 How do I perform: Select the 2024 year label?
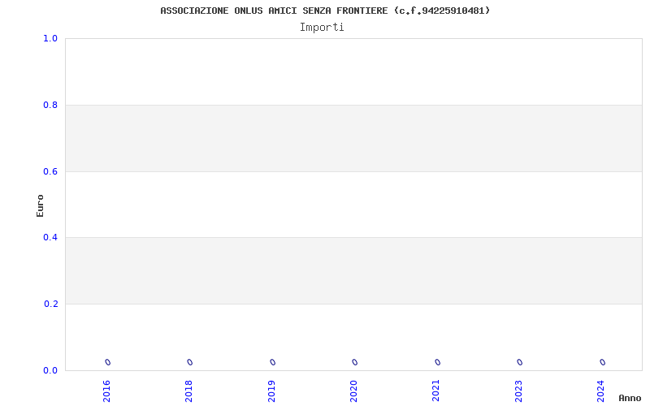(600, 391)
